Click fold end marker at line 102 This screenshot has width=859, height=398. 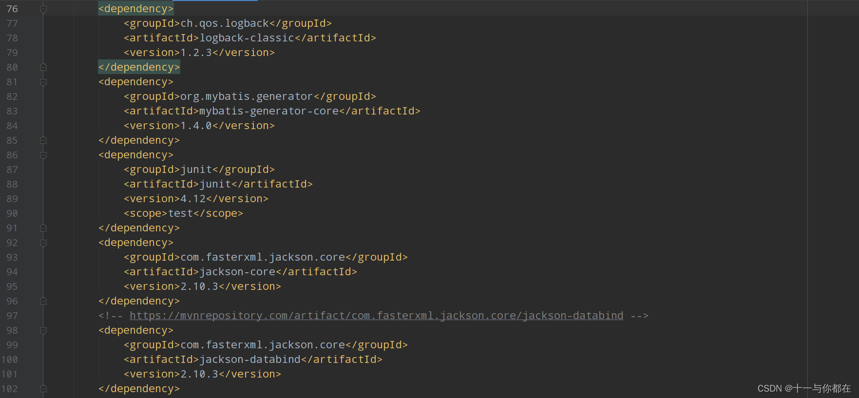coord(43,389)
